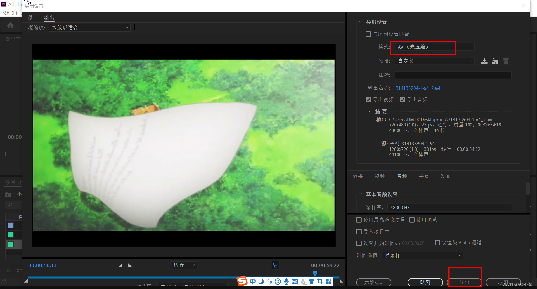537x289 pixels.
Task: Open the soft keyboard icon
Action: pyautogui.click(x=295, y=281)
